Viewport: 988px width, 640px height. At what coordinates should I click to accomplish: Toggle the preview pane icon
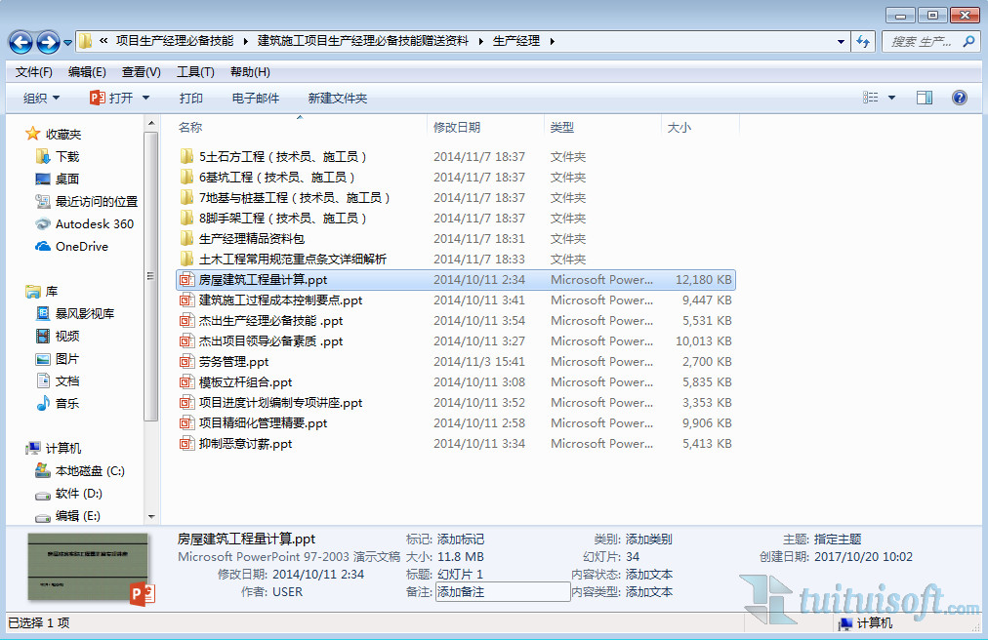[925, 98]
